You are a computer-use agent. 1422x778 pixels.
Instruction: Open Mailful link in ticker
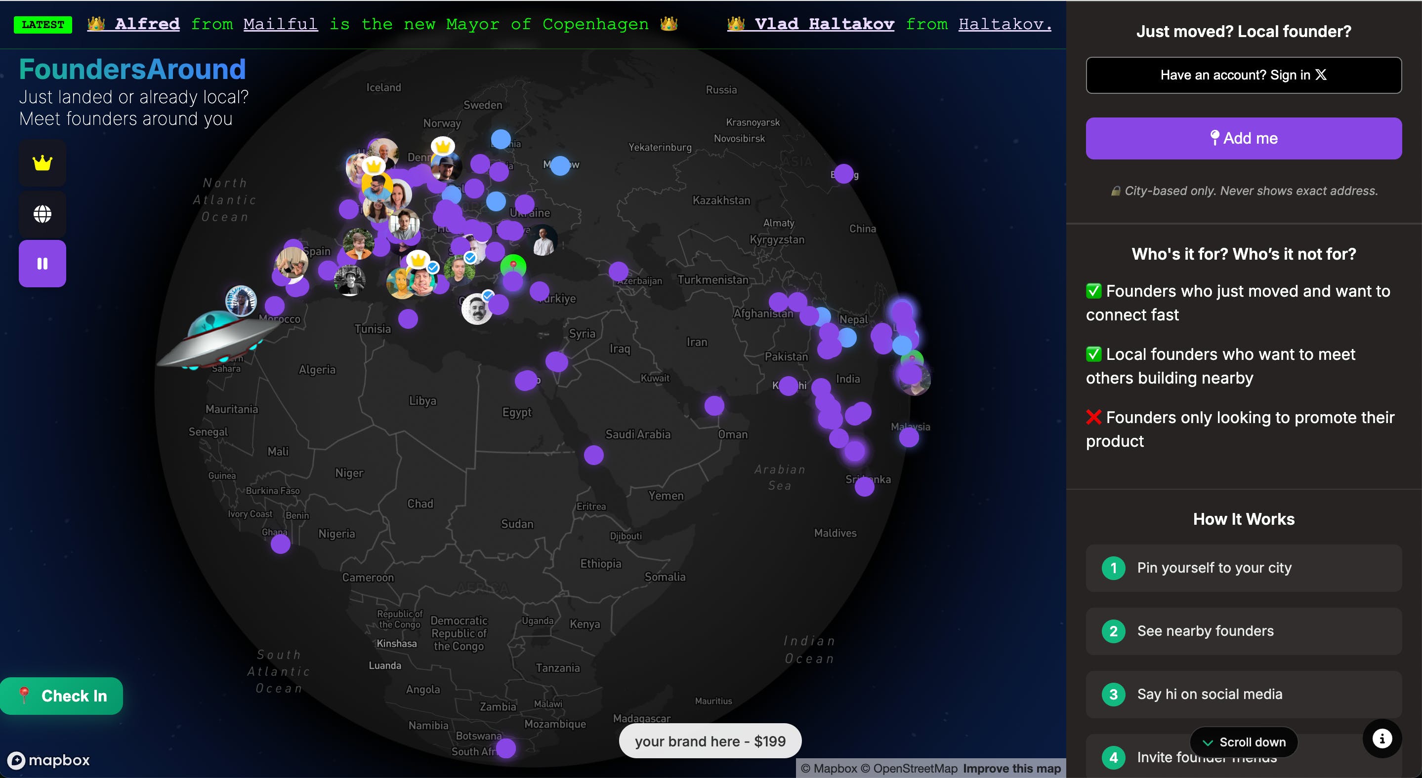click(281, 24)
